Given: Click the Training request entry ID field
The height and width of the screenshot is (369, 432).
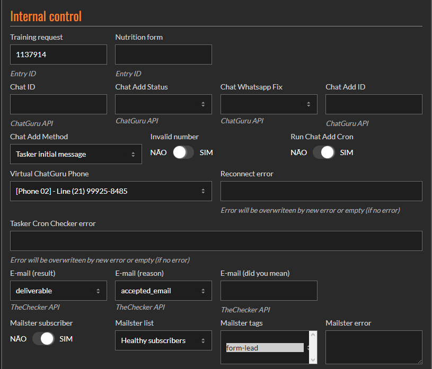Looking at the screenshot, I should (58, 55).
